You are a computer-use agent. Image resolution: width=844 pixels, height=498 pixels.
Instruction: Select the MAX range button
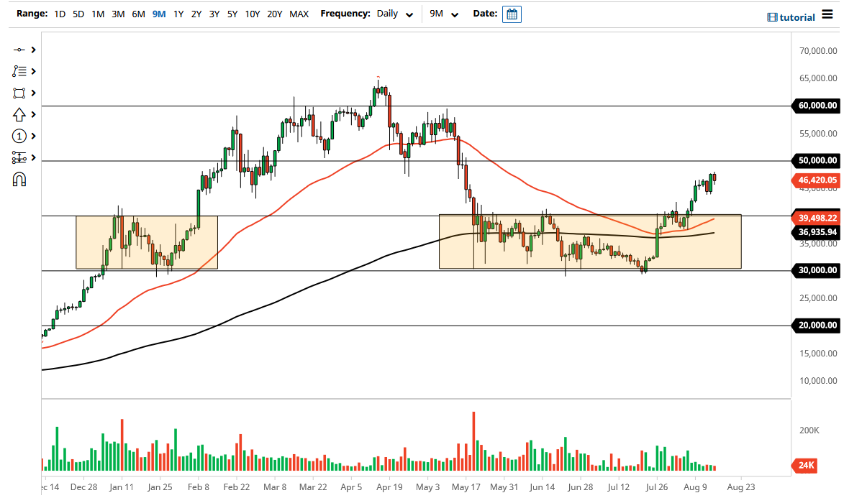point(299,13)
